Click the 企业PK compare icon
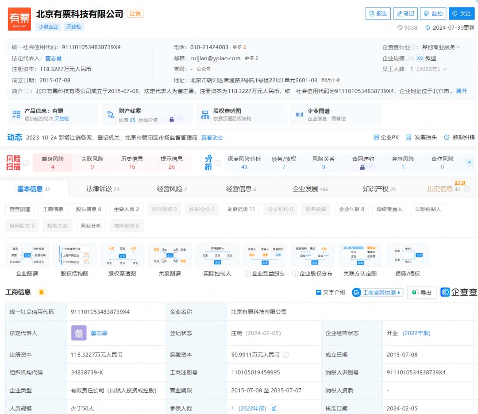 (377, 137)
